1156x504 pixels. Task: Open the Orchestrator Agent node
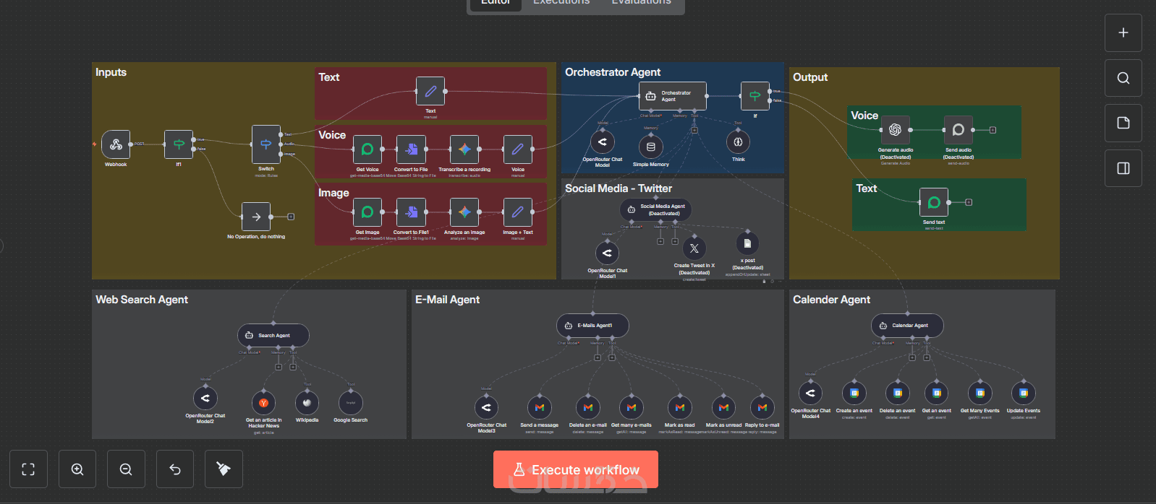tap(673, 96)
